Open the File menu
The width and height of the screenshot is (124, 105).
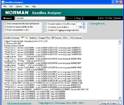click(5, 6)
